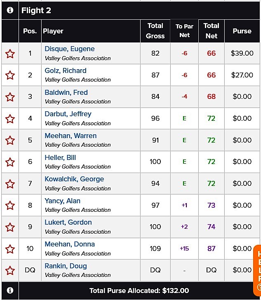Star the disqualified player Rankin, Doug

pyautogui.click(x=10, y=270)
